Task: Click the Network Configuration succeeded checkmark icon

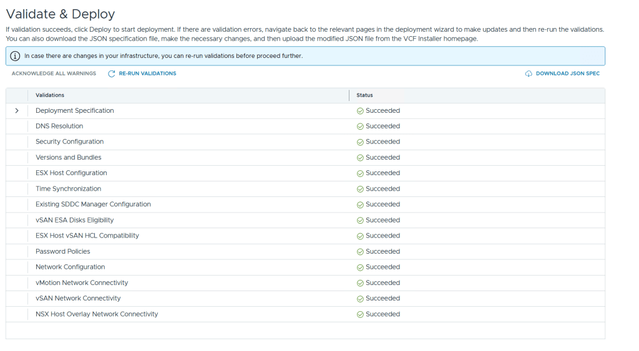Action: click(360, 267)
